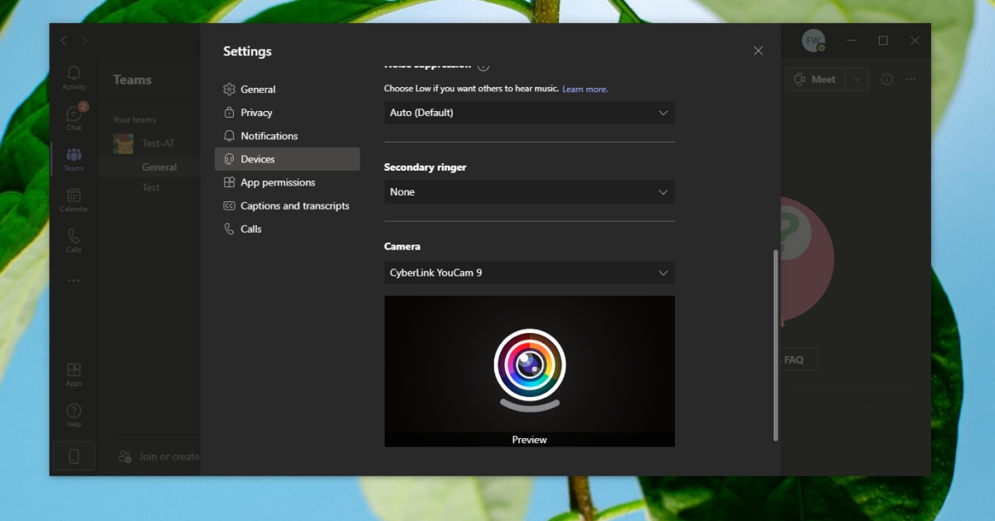The width and height of the screenshot is (995, 521).
Task: Click the camera Preview thumbnail
Action: tap(529, 371)
